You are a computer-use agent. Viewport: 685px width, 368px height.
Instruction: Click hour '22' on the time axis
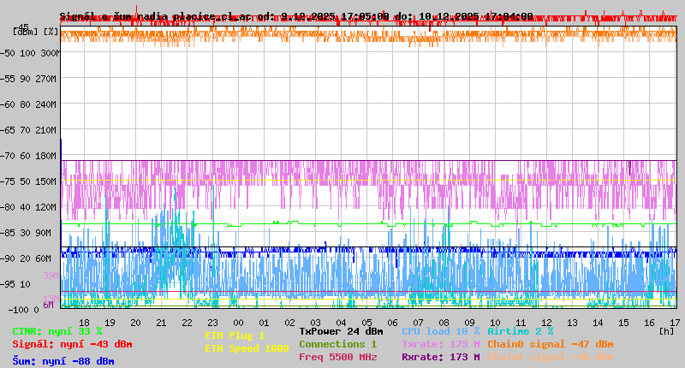tap(187, 323)
